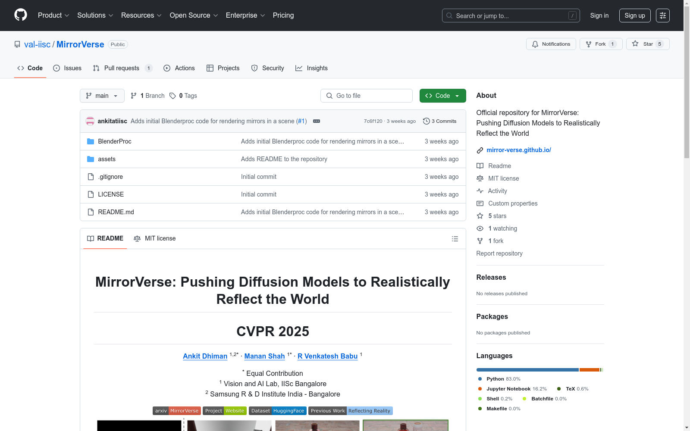Click the star icon next to 5 stars
The height and width of the screenshot is (431, 690).
[x=480, y=216]
